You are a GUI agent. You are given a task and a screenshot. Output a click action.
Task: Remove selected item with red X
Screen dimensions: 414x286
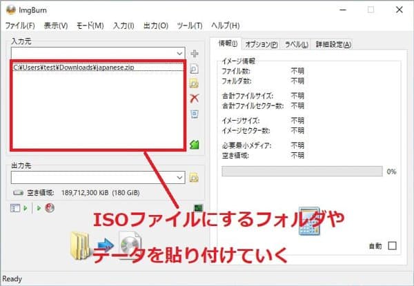click(195, 99)
